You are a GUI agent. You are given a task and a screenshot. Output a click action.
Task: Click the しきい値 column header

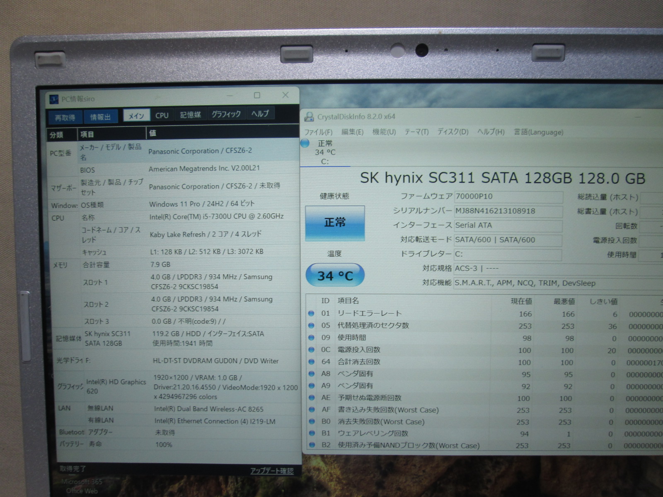603,302
